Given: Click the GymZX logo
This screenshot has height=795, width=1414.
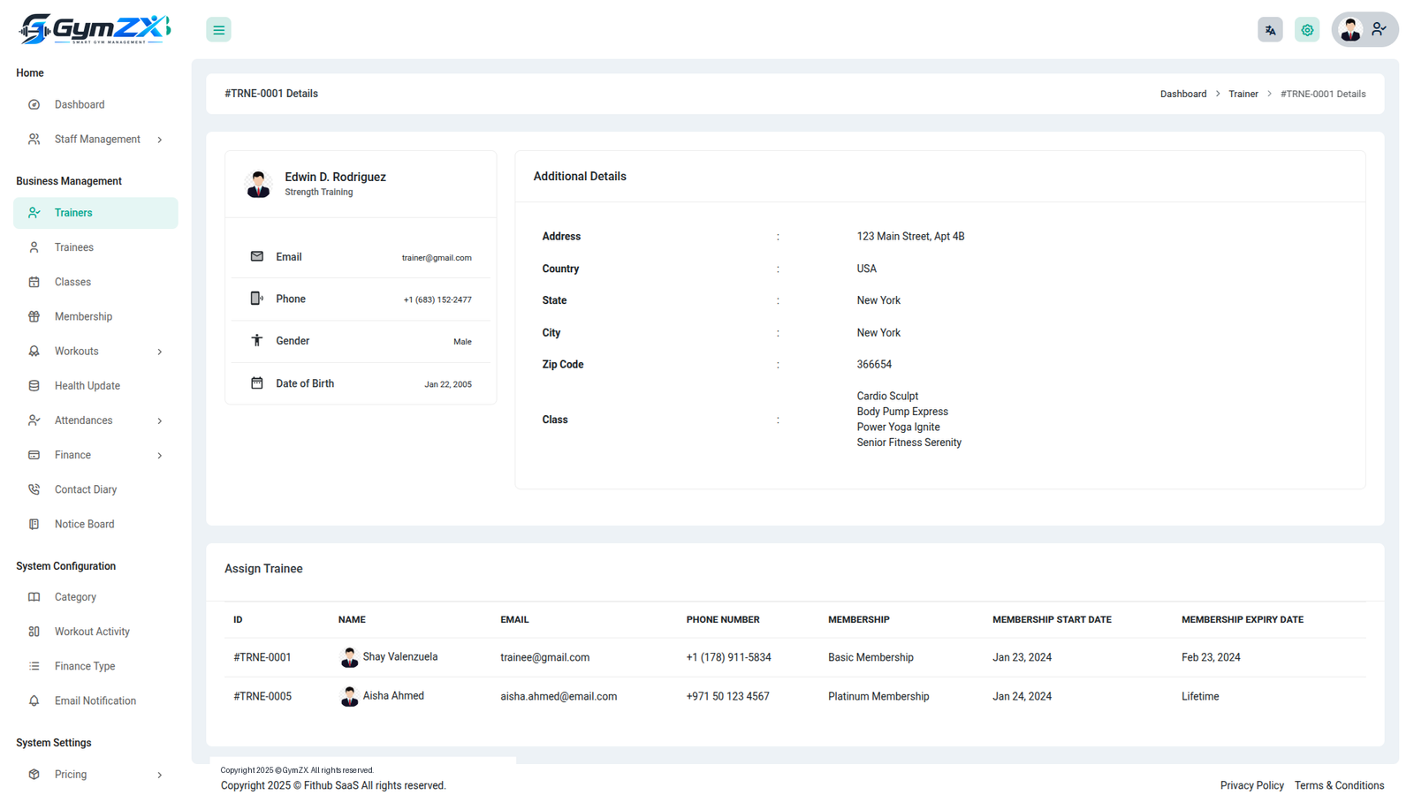Looking at the screenshot, I should pyautogui.click(x=95, y=29).
